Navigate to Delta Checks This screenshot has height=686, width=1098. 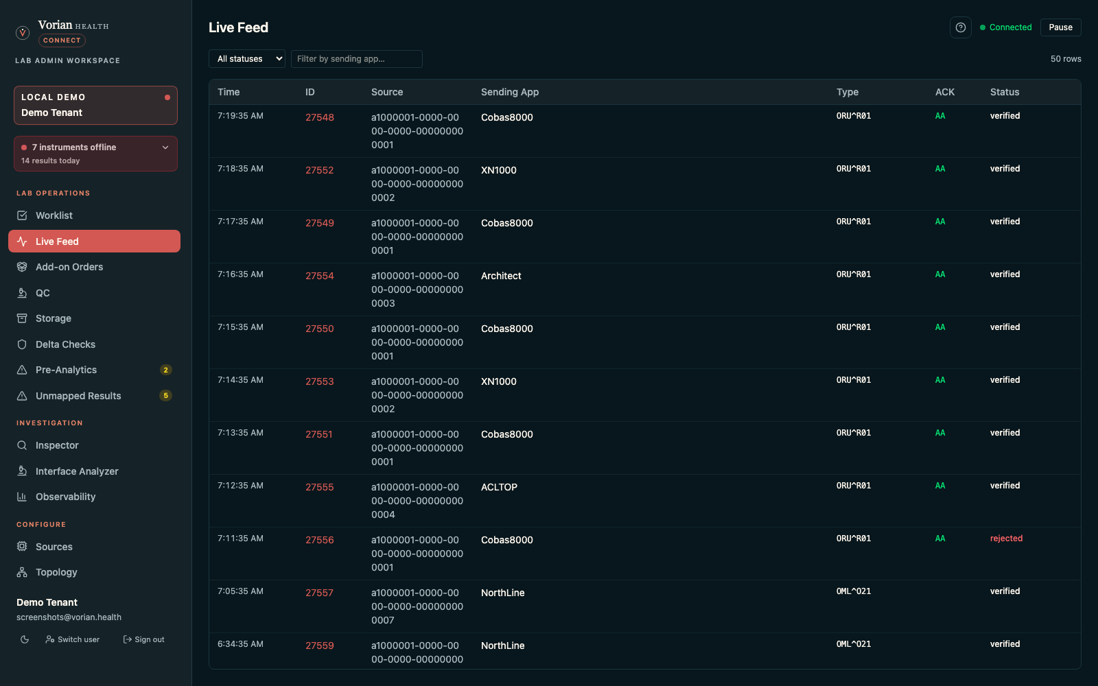[x=94, y=344]
